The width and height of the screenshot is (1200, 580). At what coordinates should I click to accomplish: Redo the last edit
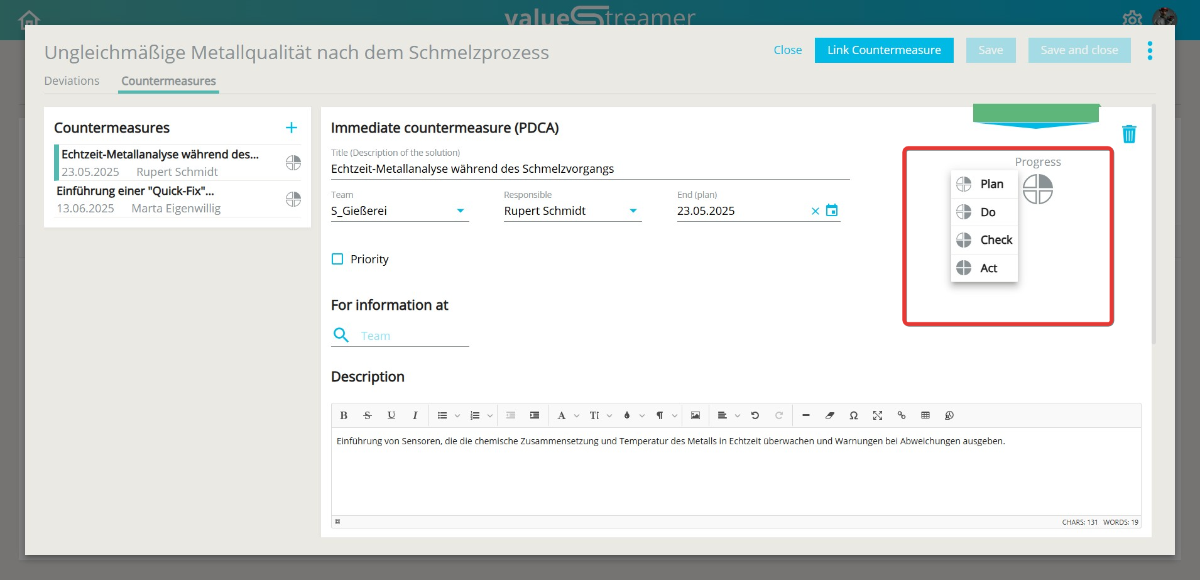[x=779, y=415]
